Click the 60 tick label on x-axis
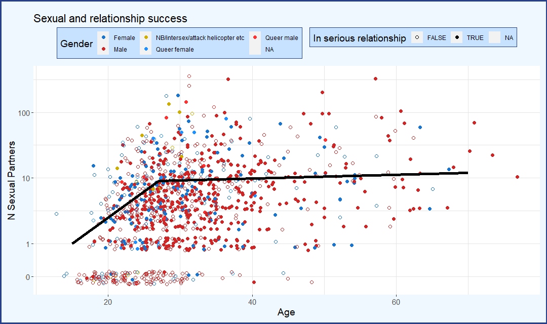The width and height of the screenshot is (547, 324). click(396, 301)
